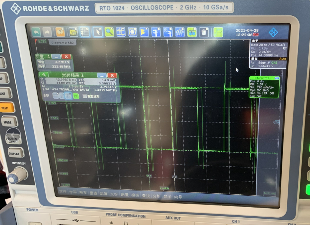310x225 pixels.
Task: Click the t1 value field
Action: click(60, 80)
